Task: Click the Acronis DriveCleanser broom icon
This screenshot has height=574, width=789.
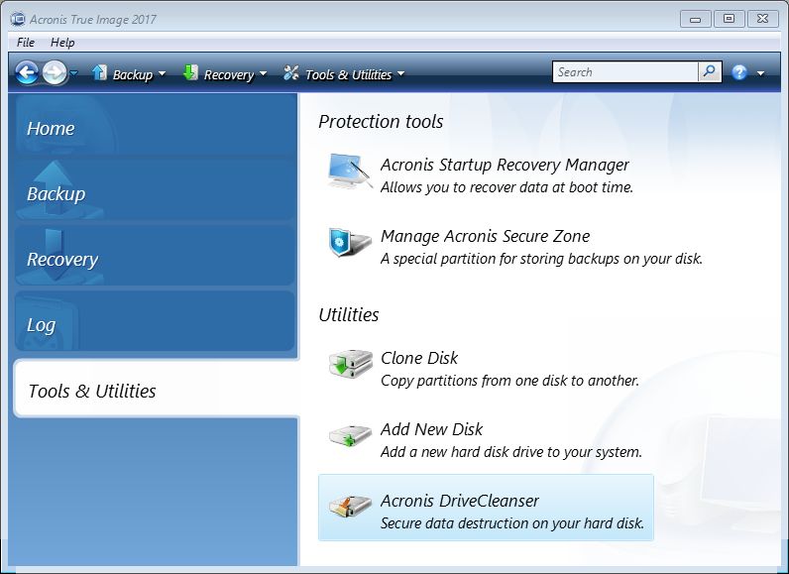Action: pyautogui.click(x=350, y=506)
